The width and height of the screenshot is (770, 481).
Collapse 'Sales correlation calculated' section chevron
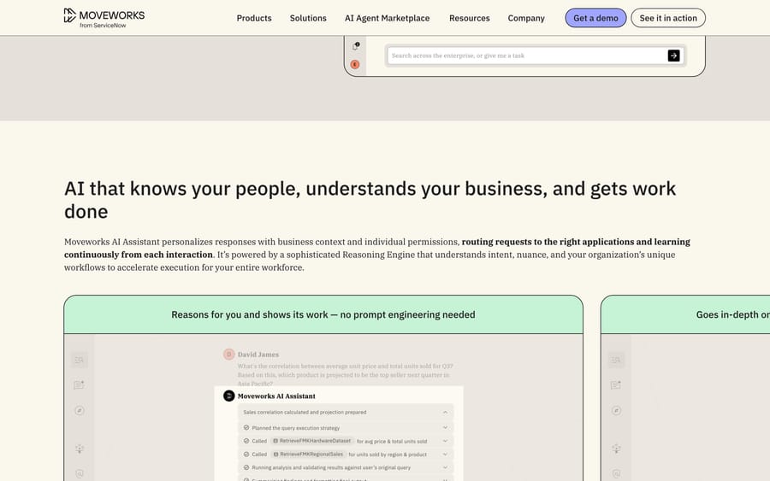coord(445,413)
